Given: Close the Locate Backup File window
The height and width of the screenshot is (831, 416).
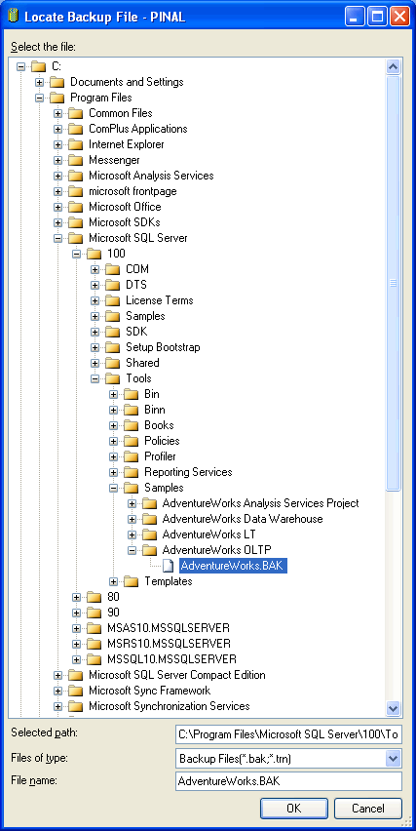Looking at the screenshot, I should (x=400, y=17).
